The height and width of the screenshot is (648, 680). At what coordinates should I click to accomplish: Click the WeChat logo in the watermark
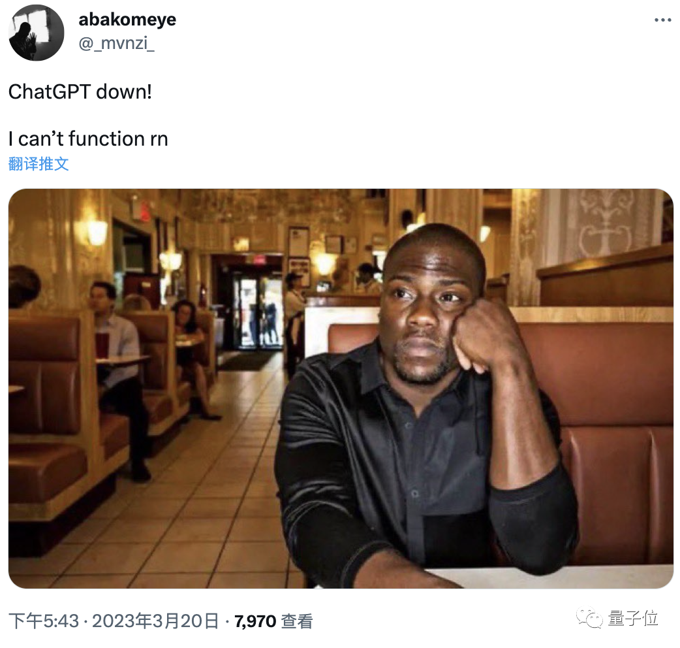pos(589,618)
